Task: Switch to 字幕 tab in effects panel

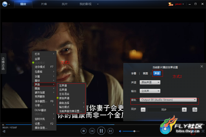Action: click(x=134, y=73)
